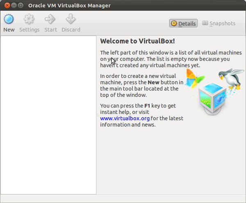Screen dimensions: 246x203
Task: Click the bold F1 key text
Action: click(147, 106)
